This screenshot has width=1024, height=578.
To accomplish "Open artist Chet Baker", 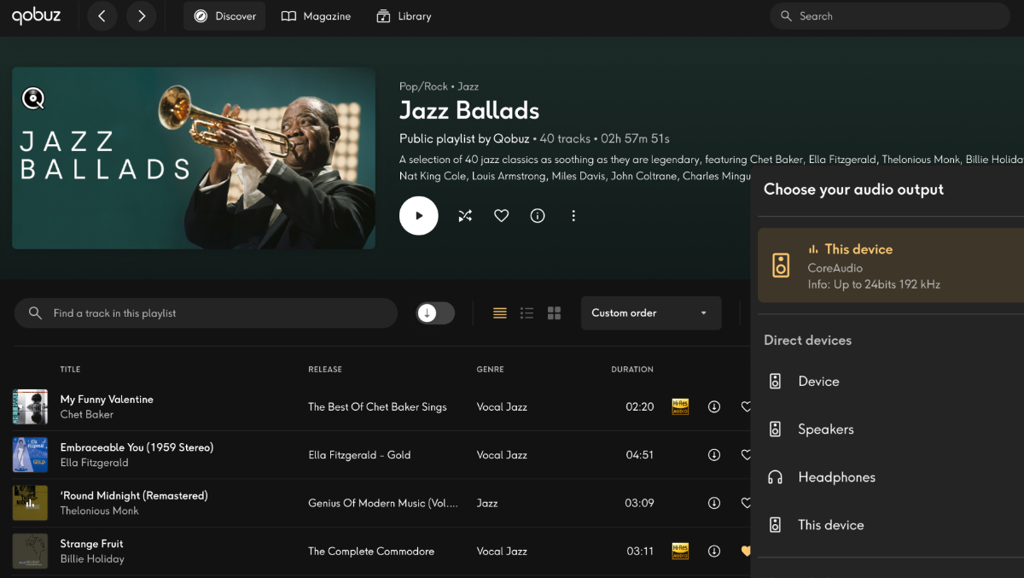I will pos(86,415).
